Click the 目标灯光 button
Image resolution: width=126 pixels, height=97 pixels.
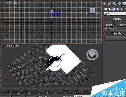click(110, 25)
